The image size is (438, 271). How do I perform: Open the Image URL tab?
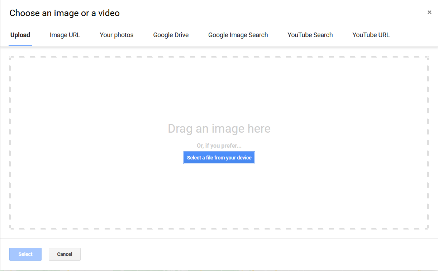tap(65, 35)
